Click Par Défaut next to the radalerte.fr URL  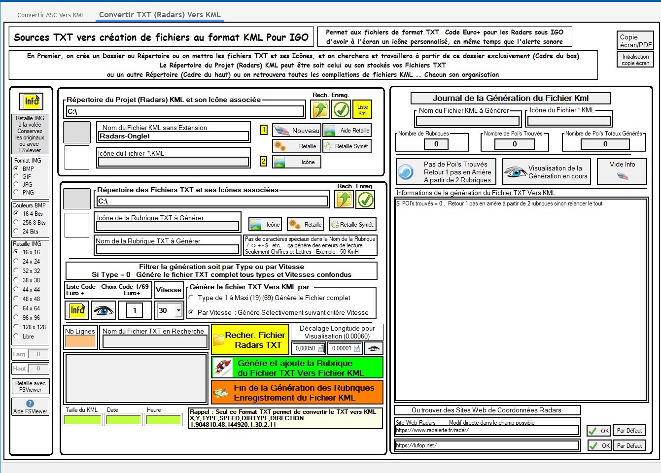coord(629,431)
